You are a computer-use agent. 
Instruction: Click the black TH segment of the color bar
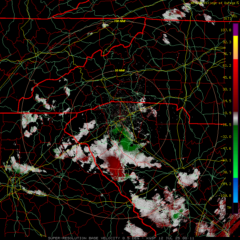(x=235, y=208)
